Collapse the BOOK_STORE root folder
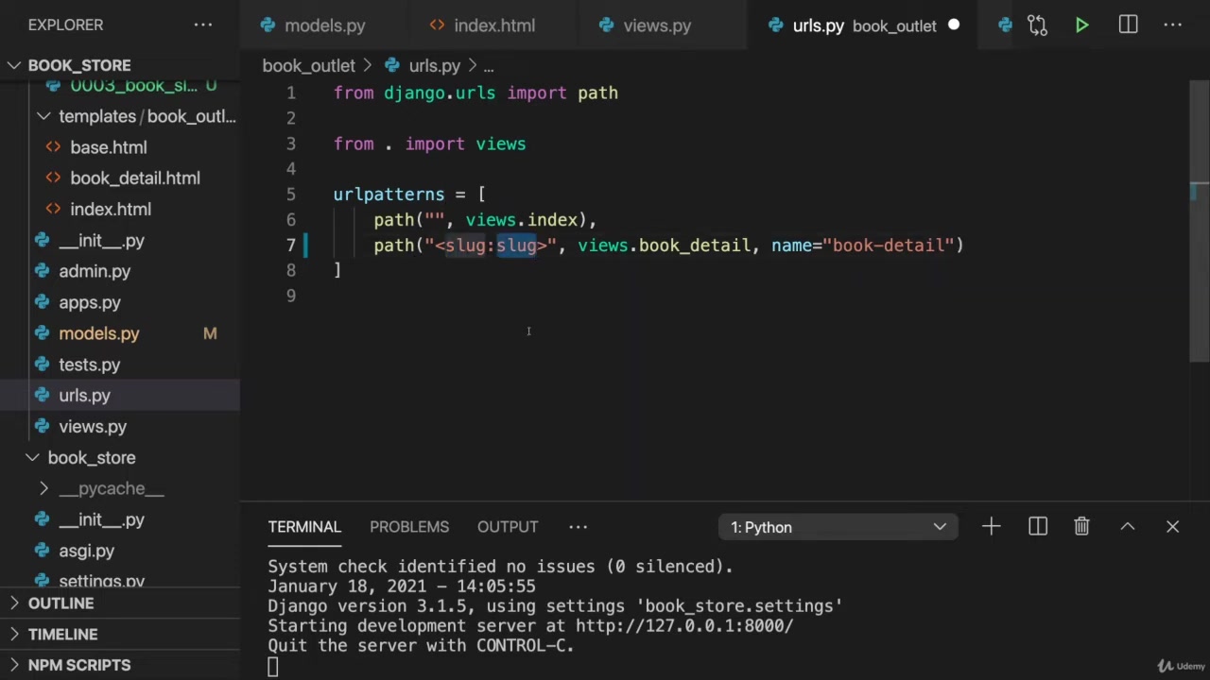The height and width of the screenshot is (680, 1210). tap(15, 65)
